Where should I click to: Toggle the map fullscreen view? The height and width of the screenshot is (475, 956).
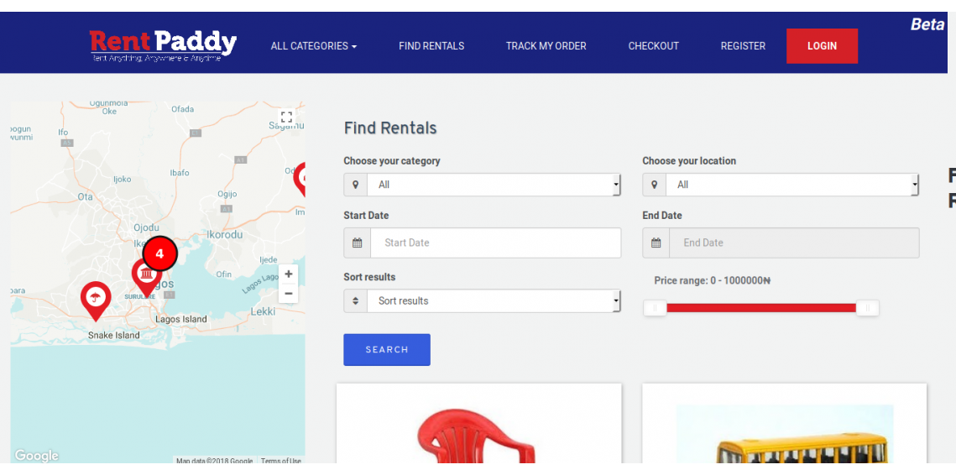(286, 117)
